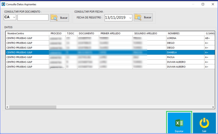Click Buscar next to the document field

pyautogui.click(x=60, y=18)
